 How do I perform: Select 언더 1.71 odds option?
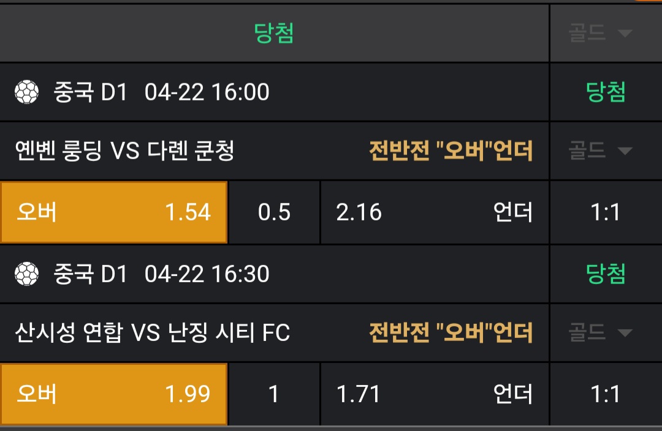(434, 394)
